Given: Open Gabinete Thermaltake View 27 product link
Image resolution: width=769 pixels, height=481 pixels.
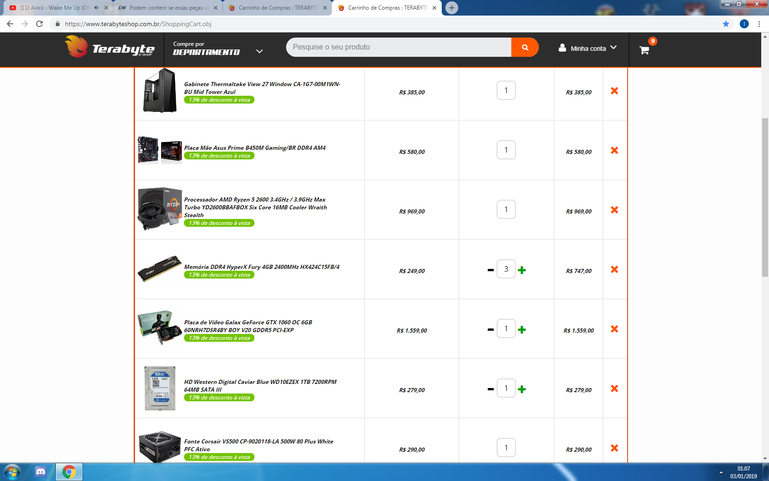Looking at the screenshot, I should pyautogui.click(x=262, y=88).
